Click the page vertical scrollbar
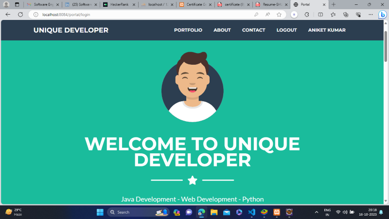Image resolution: width=389 pixels, height=219 pixels. coord(386,97)
